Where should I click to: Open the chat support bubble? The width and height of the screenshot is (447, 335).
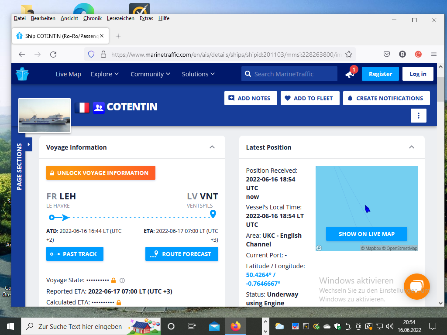point(416,286)
